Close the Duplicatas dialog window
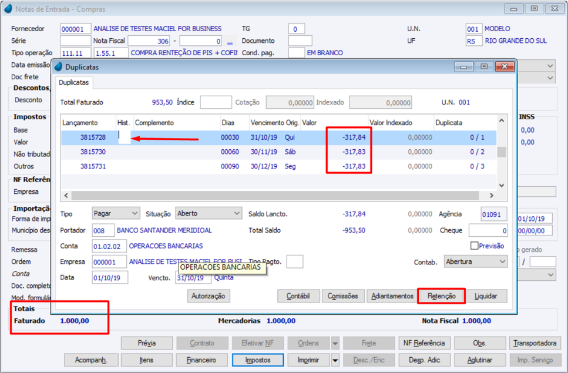 (505, 67)
